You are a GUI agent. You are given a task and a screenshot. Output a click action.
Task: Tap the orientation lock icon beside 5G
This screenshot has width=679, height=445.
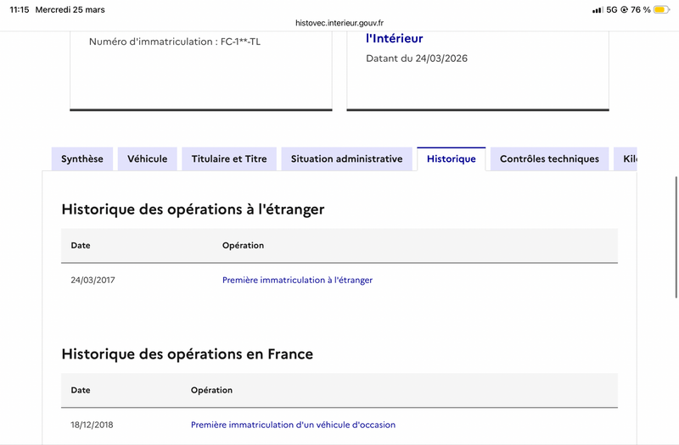[x=625, y=10]
